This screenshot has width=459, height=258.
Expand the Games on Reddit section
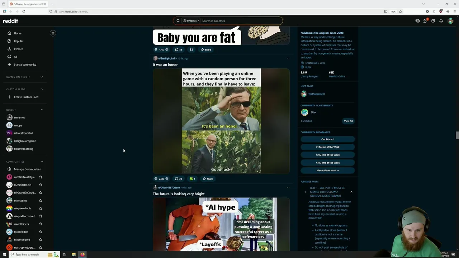tap(42, 77)
